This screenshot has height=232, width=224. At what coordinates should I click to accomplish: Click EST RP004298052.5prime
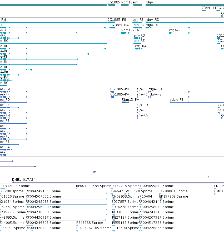click(156, 207)
